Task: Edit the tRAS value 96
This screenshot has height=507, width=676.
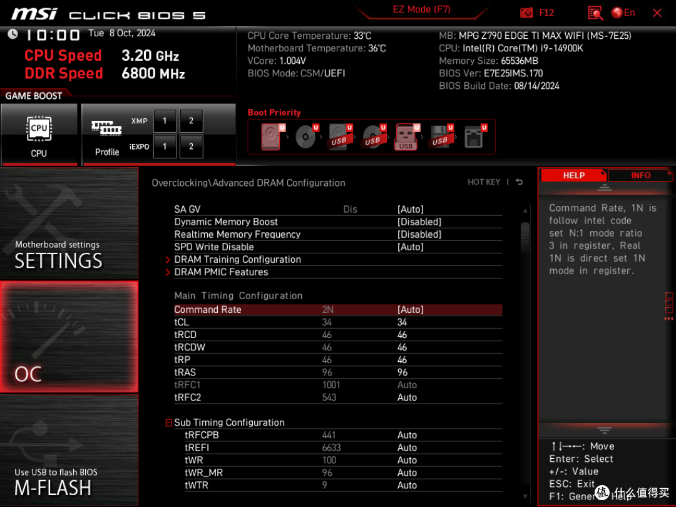Action: (x=402, y=372)
